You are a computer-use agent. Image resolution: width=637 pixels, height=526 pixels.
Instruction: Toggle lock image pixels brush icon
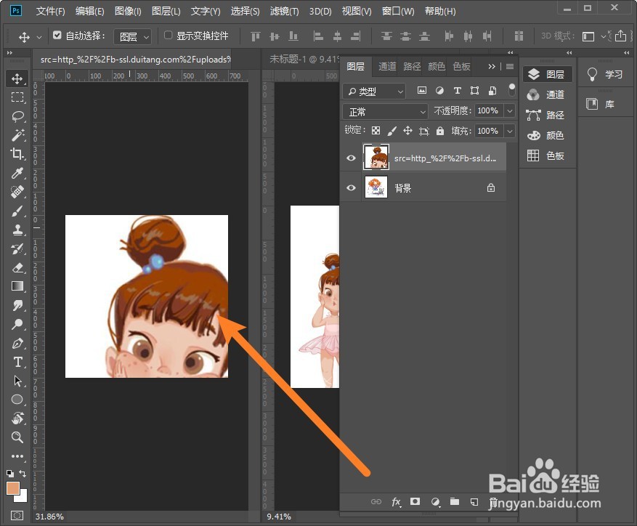click(x=391, y=131)
